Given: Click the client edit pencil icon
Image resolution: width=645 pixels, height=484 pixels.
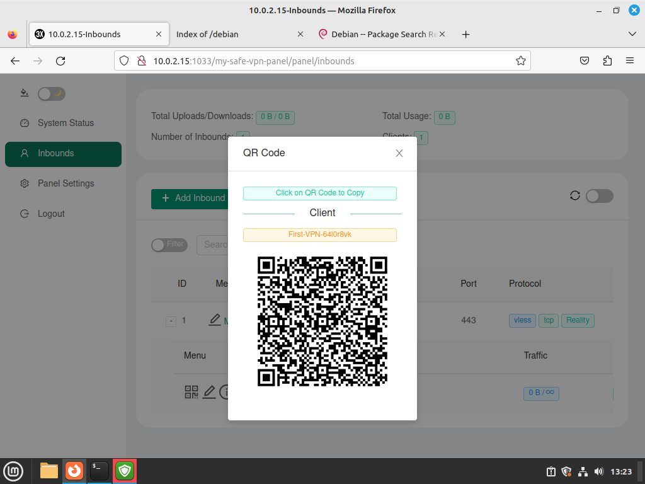Looking at the screenshot, I should point(209,392).
